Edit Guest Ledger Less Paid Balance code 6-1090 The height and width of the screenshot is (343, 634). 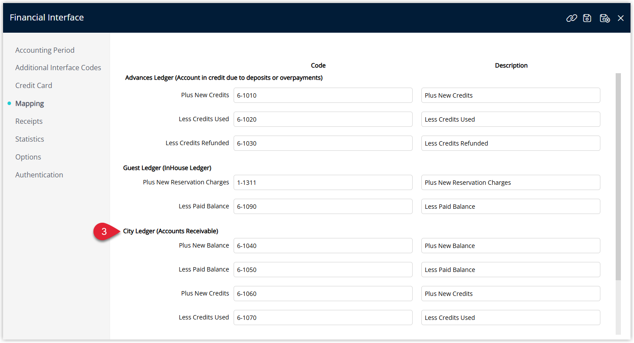(x=323, y=207)
